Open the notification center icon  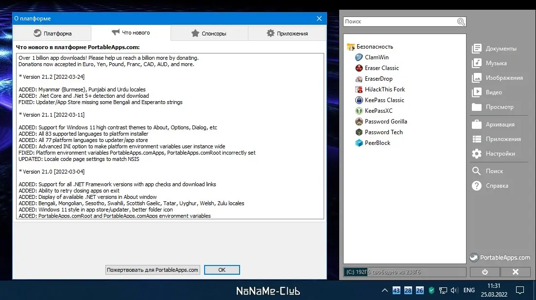(x=520, y=290)
